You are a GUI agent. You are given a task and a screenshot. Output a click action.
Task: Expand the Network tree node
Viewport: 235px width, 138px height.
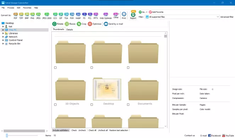pyautogui.click(x=3, y=37)
